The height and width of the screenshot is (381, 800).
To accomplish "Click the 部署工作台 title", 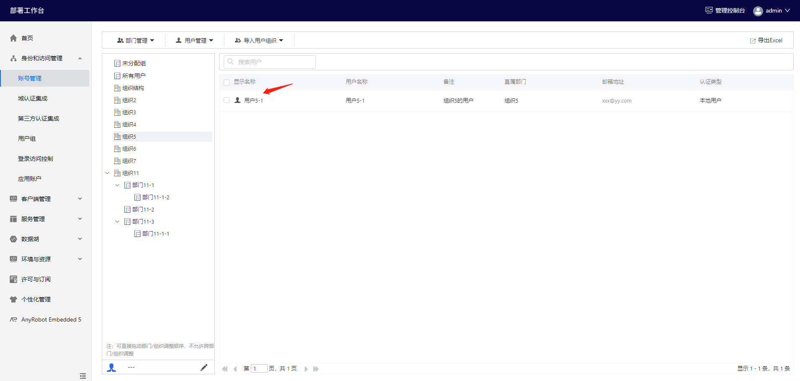I will tap(27, 10).
